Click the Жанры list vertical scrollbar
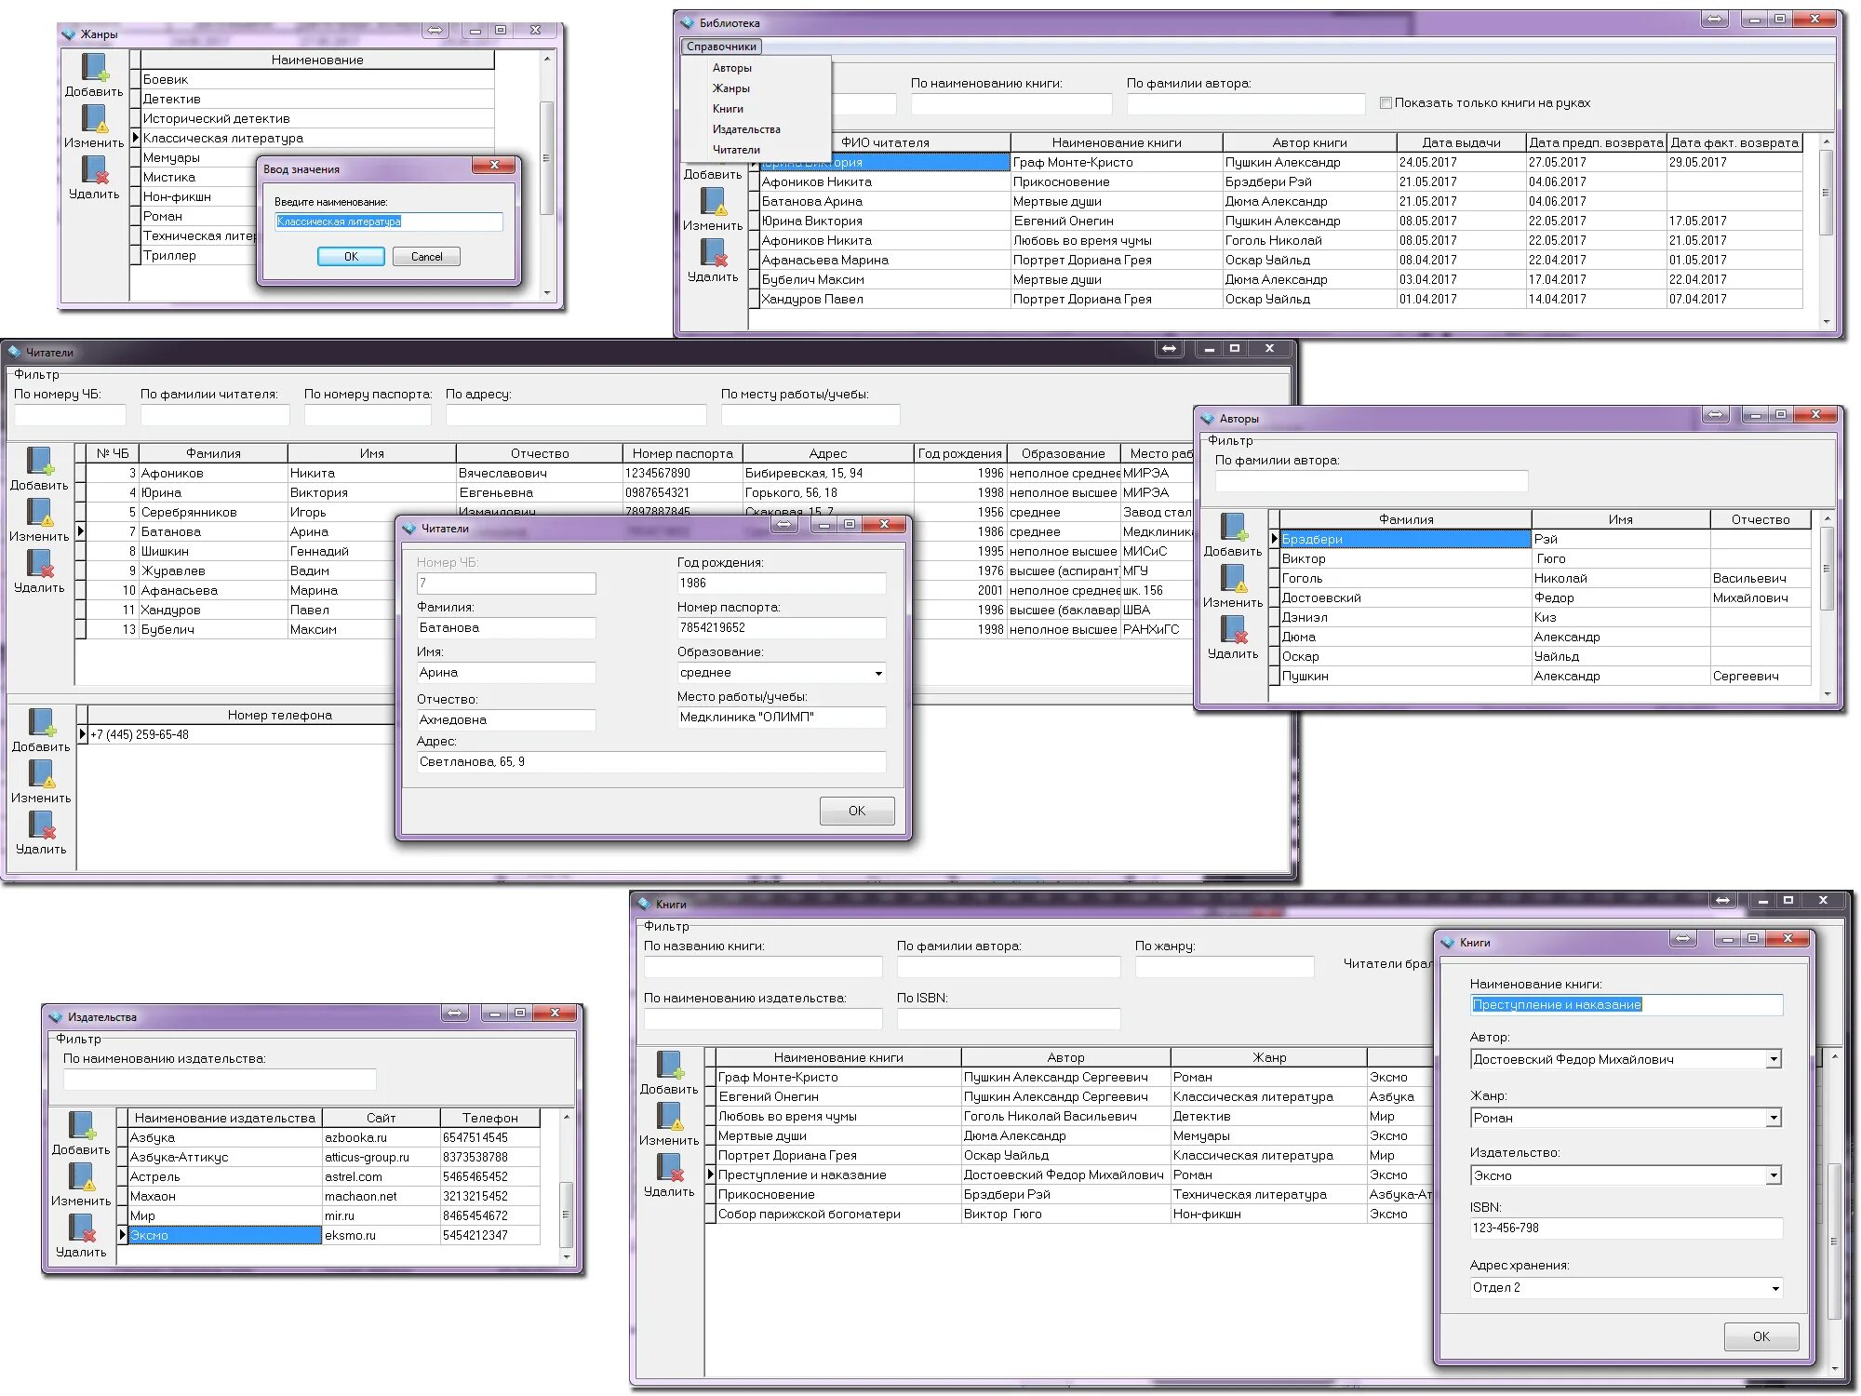This screenshot has height=1396, width=1861. click(x=546, y=158)
